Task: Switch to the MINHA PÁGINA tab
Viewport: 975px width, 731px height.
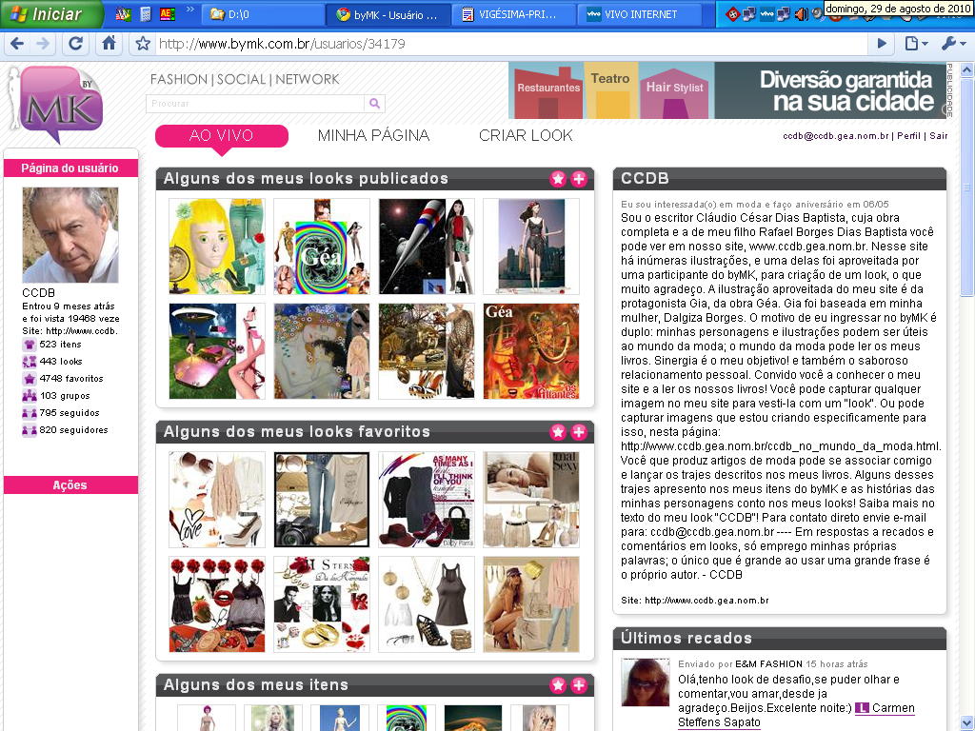Action: tap(373, 135)
